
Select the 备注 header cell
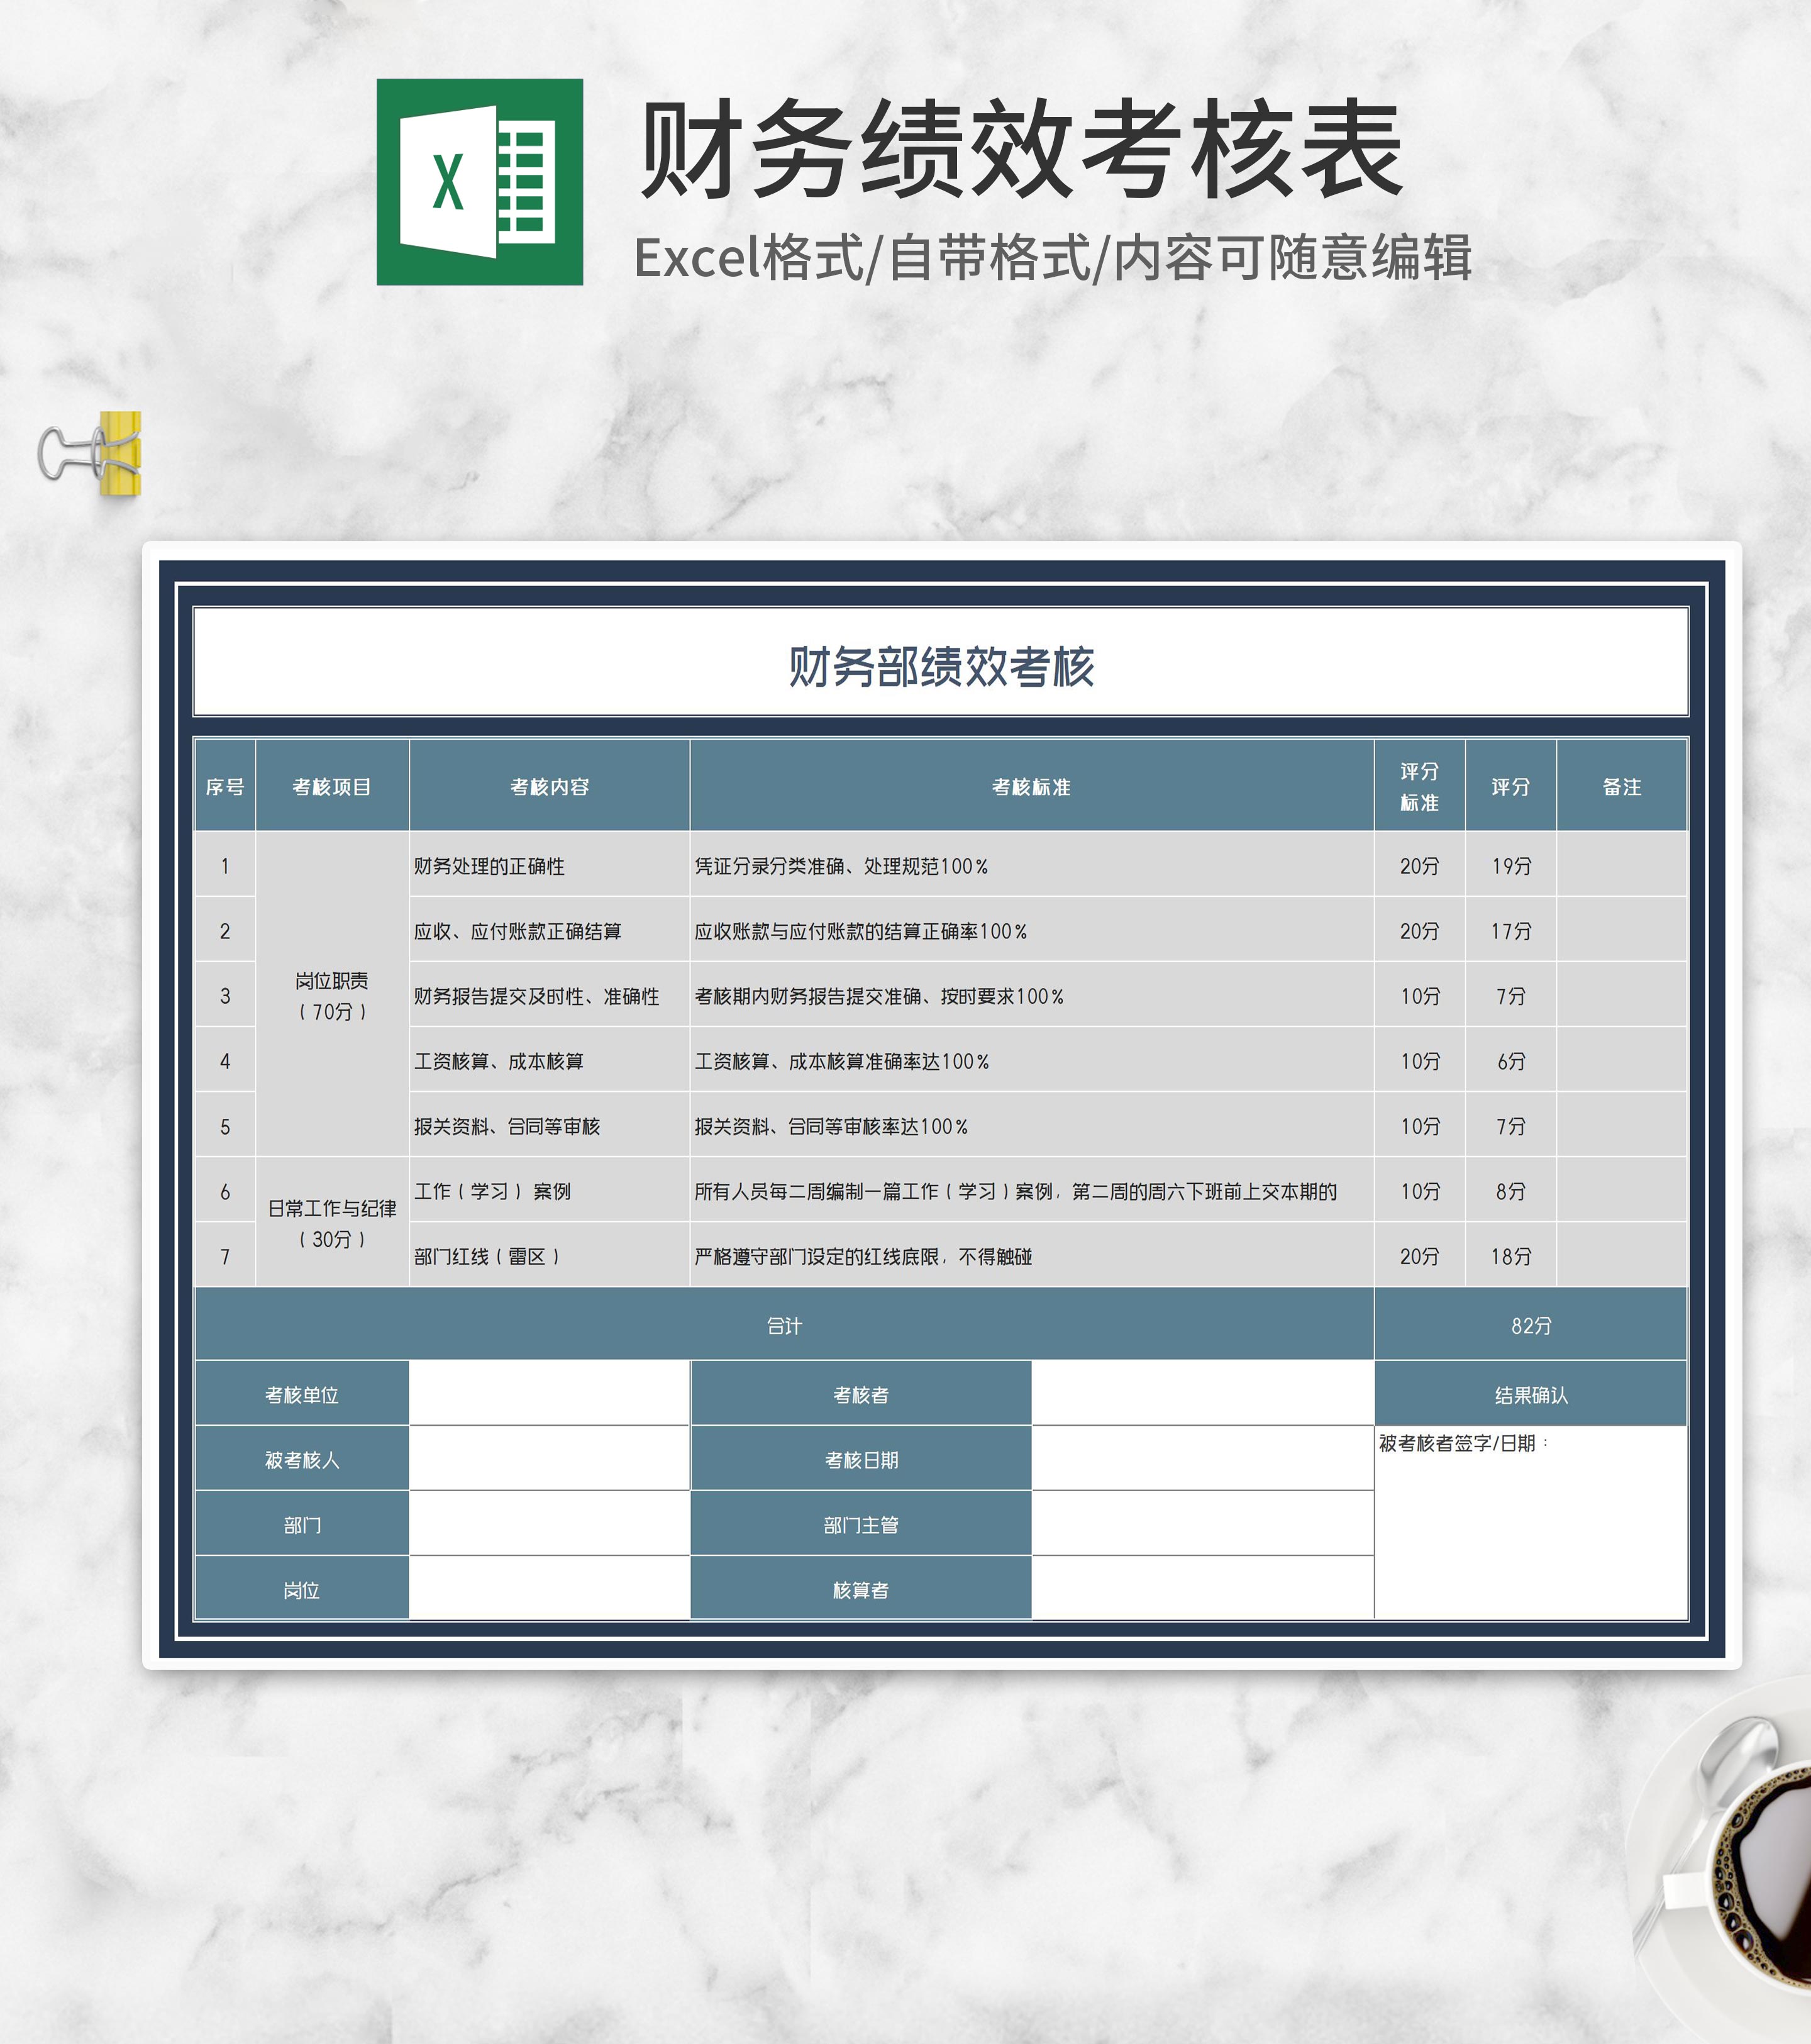click(x=1621, y=787)
